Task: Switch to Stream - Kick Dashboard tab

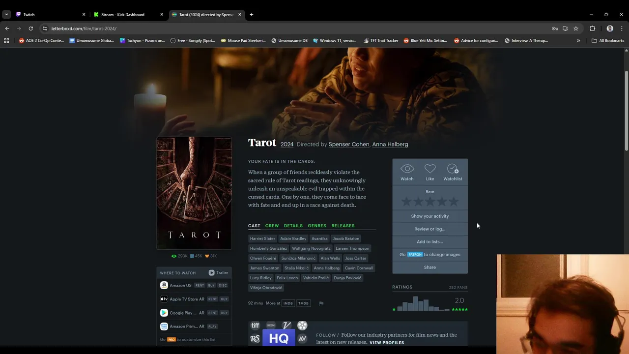Action: click(x=128, y=15)
